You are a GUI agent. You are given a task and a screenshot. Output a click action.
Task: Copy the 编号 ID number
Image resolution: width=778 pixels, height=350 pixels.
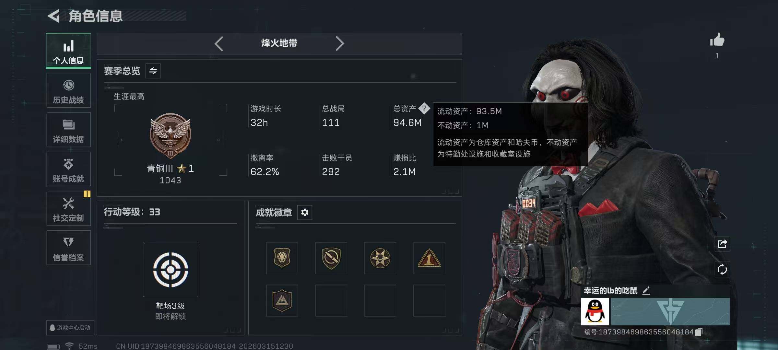pyautogui.click(x=699, y=332)
